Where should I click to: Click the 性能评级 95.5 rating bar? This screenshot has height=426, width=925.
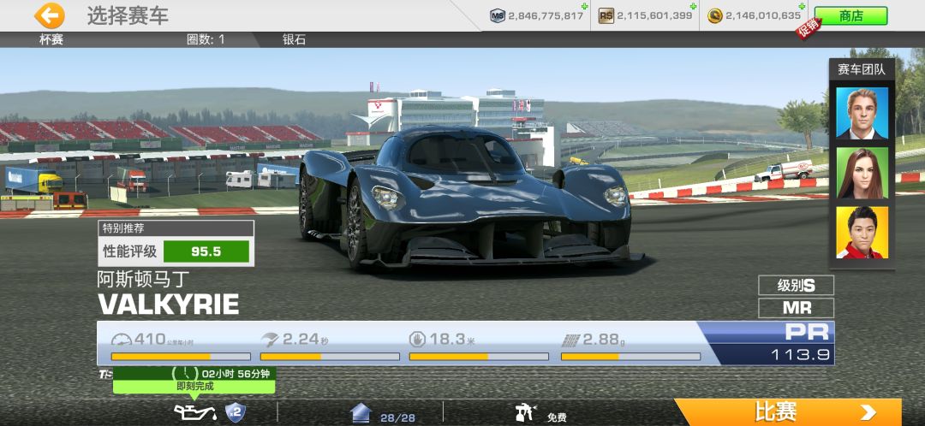click(176, 251)
